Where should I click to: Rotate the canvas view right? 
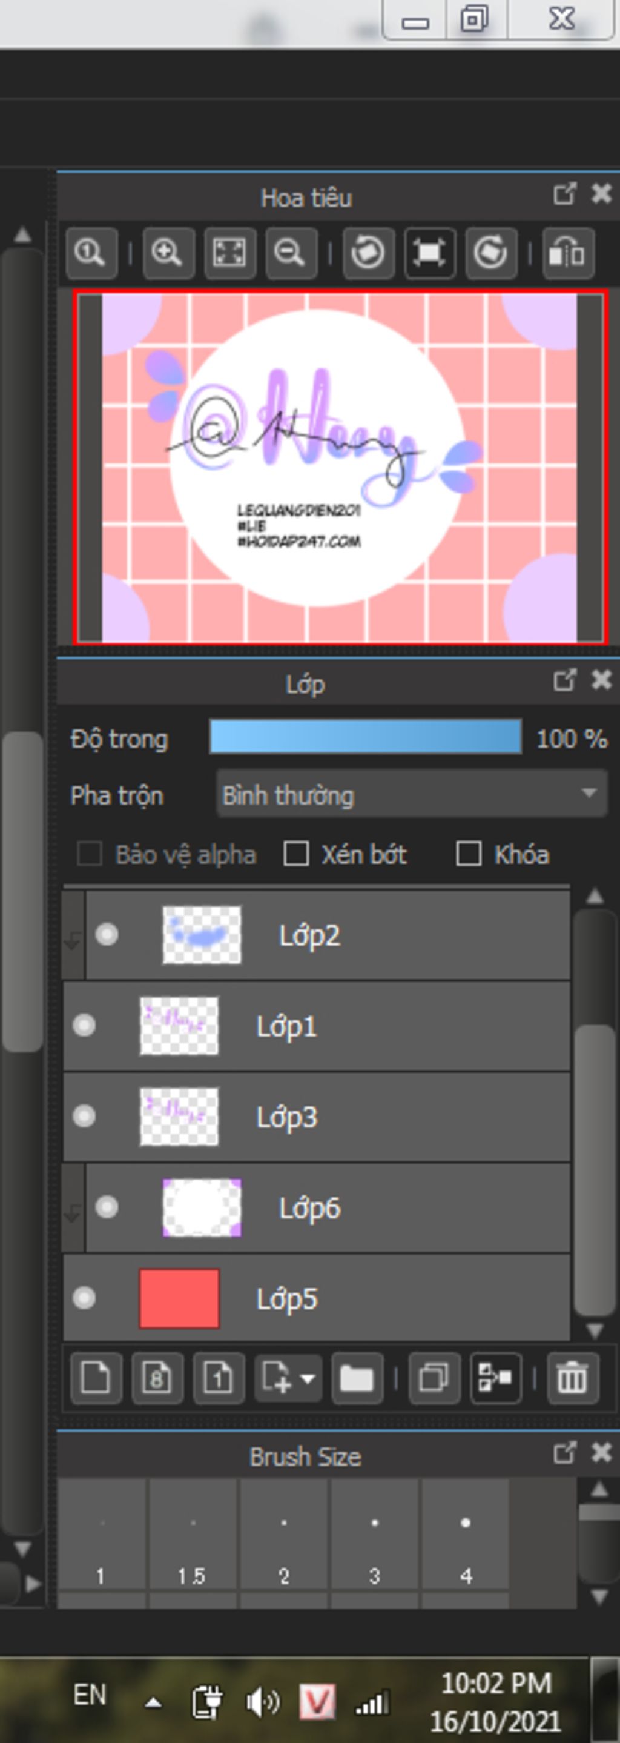coord(491,253)
